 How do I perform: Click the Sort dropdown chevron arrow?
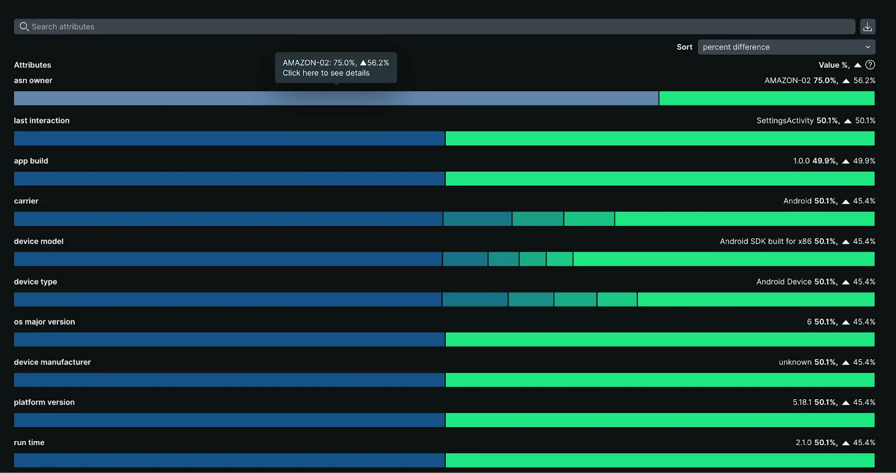pos(867,47)
